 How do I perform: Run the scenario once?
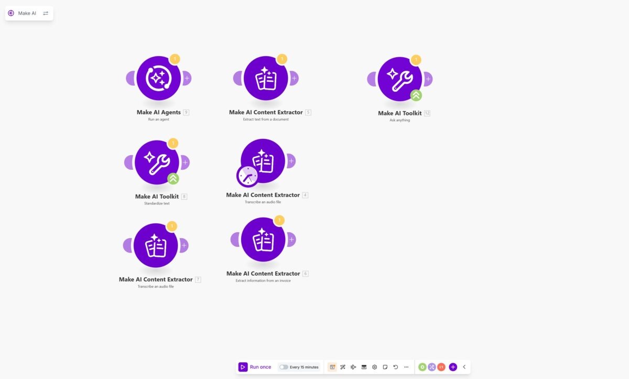click(x=255, y=367)
